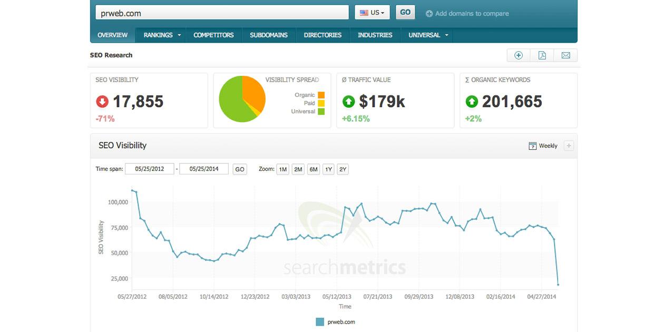Click the red down arrow in SEO Visibility
The width and height of the screenshot is (664, 332).
(102, 101)
